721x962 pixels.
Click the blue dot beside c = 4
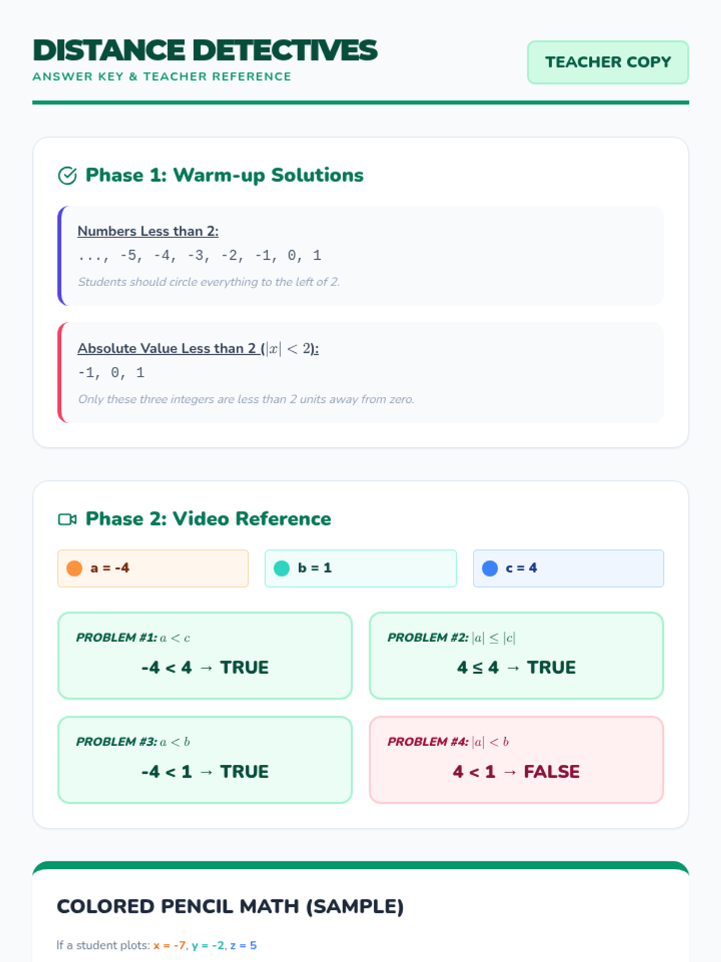490,568
